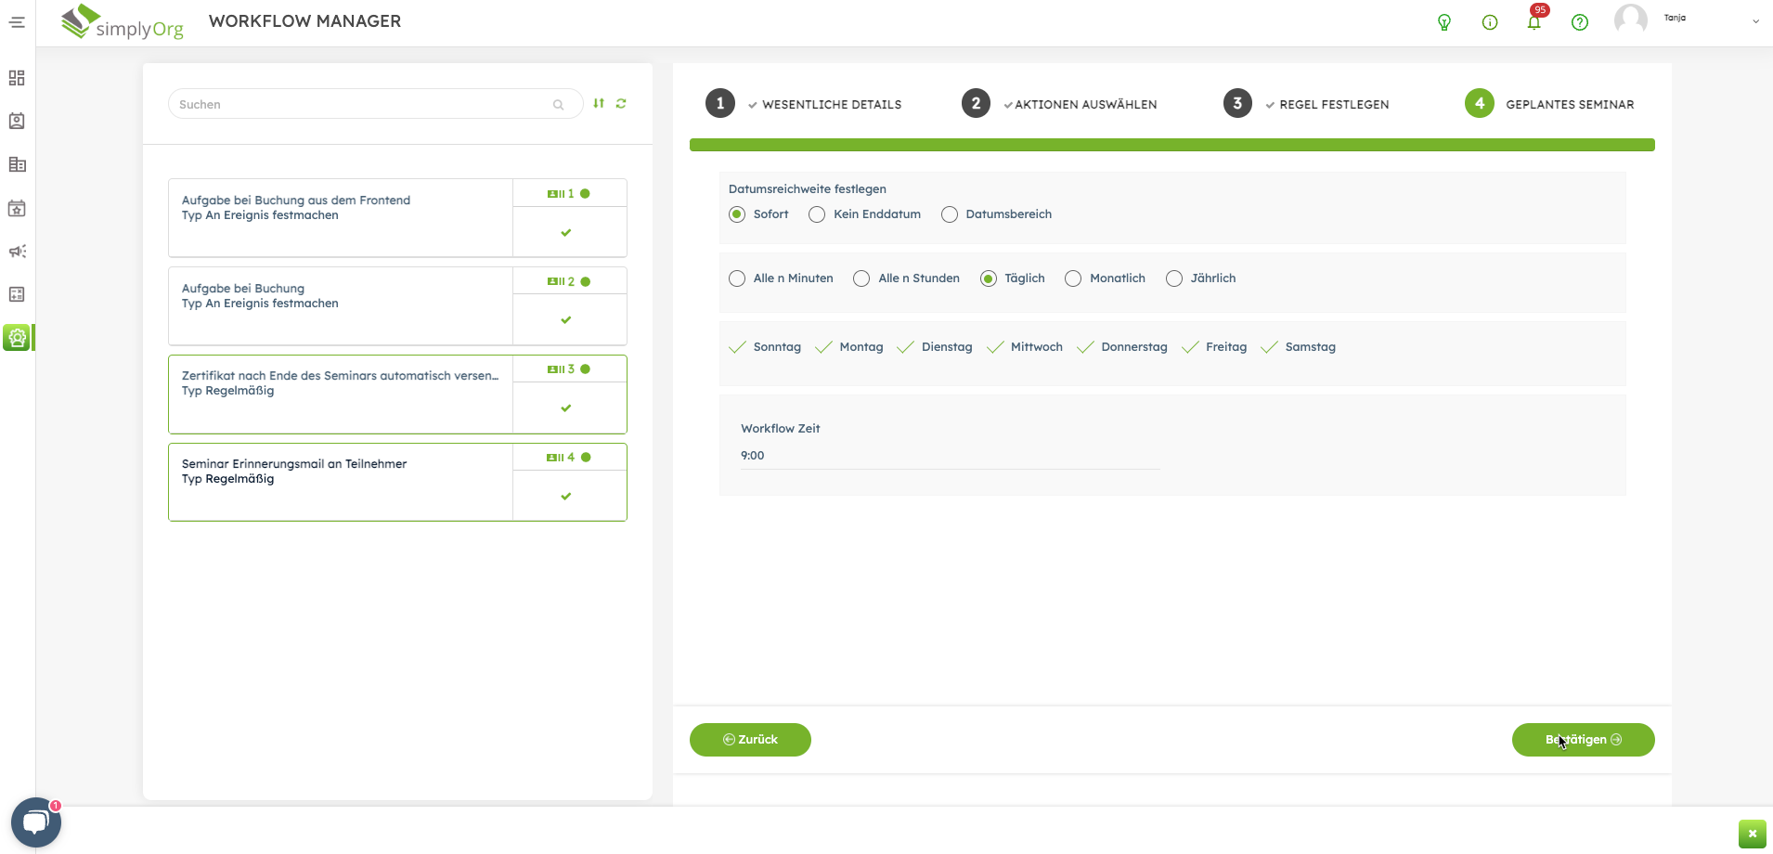Select the Monatlich radio button
This screenshot has height=854, width=1773.
pos(1073,278)
